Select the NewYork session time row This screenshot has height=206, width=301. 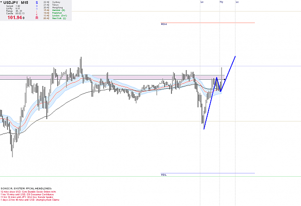tap(55, 18)
